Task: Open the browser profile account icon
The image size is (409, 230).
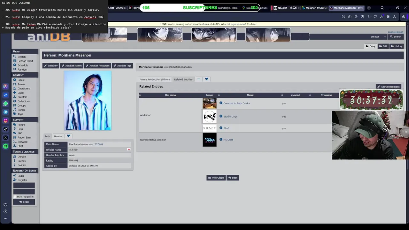Action: (394, 17)
